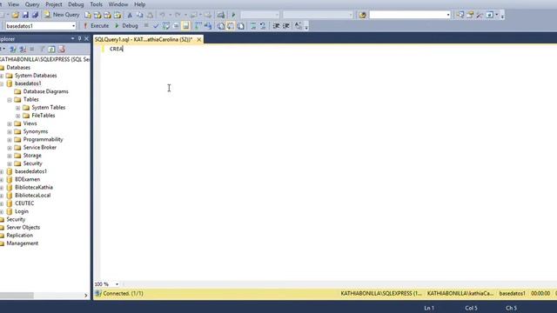Click Connect Object Explorer plug icon
Viewport: 557px width, 313px height.
pos(13,49)
